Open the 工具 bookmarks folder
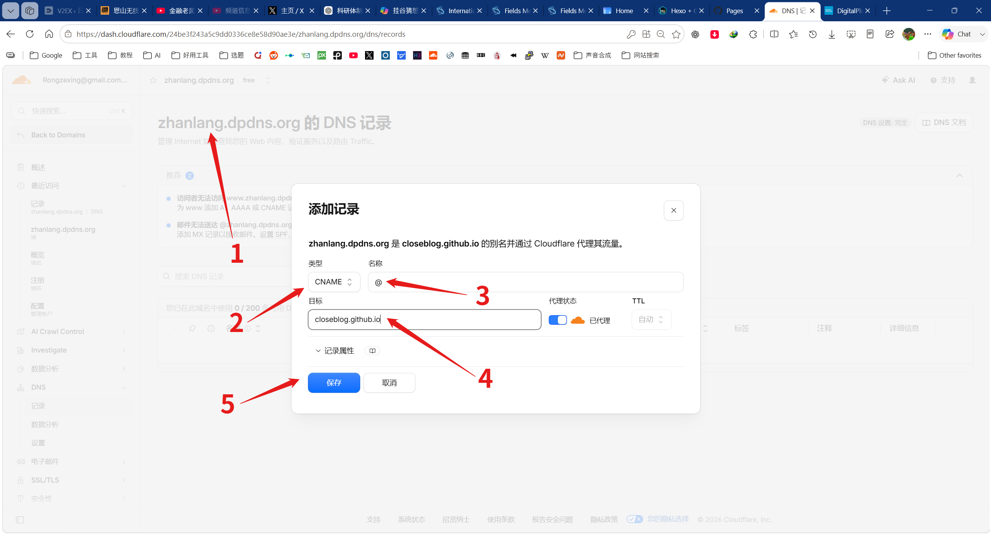The width and height of the screenshot is (991, 534). point(85,55)
